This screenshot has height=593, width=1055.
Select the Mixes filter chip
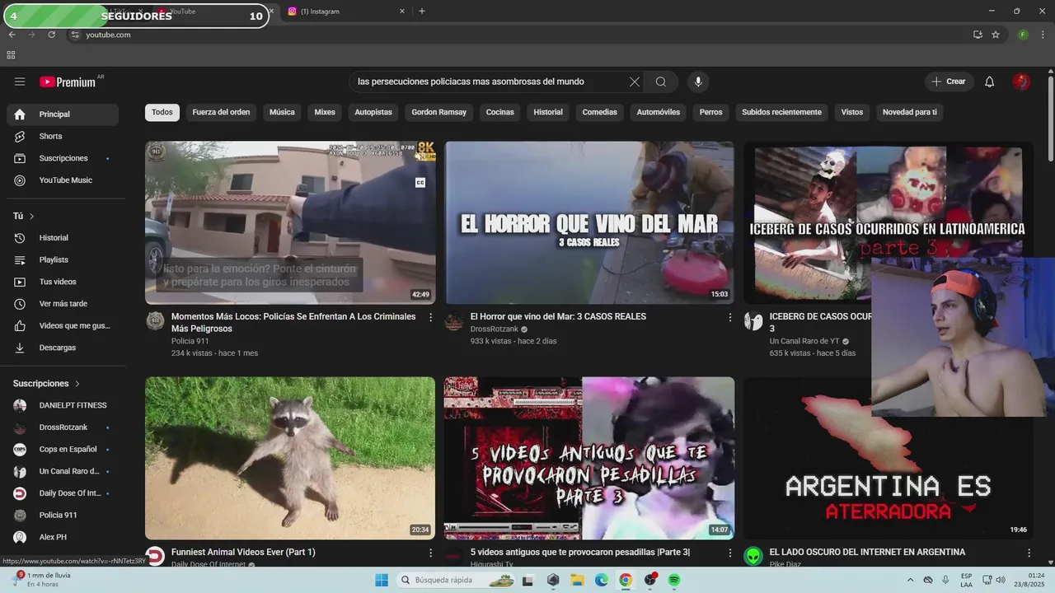[x=325, y=112]
